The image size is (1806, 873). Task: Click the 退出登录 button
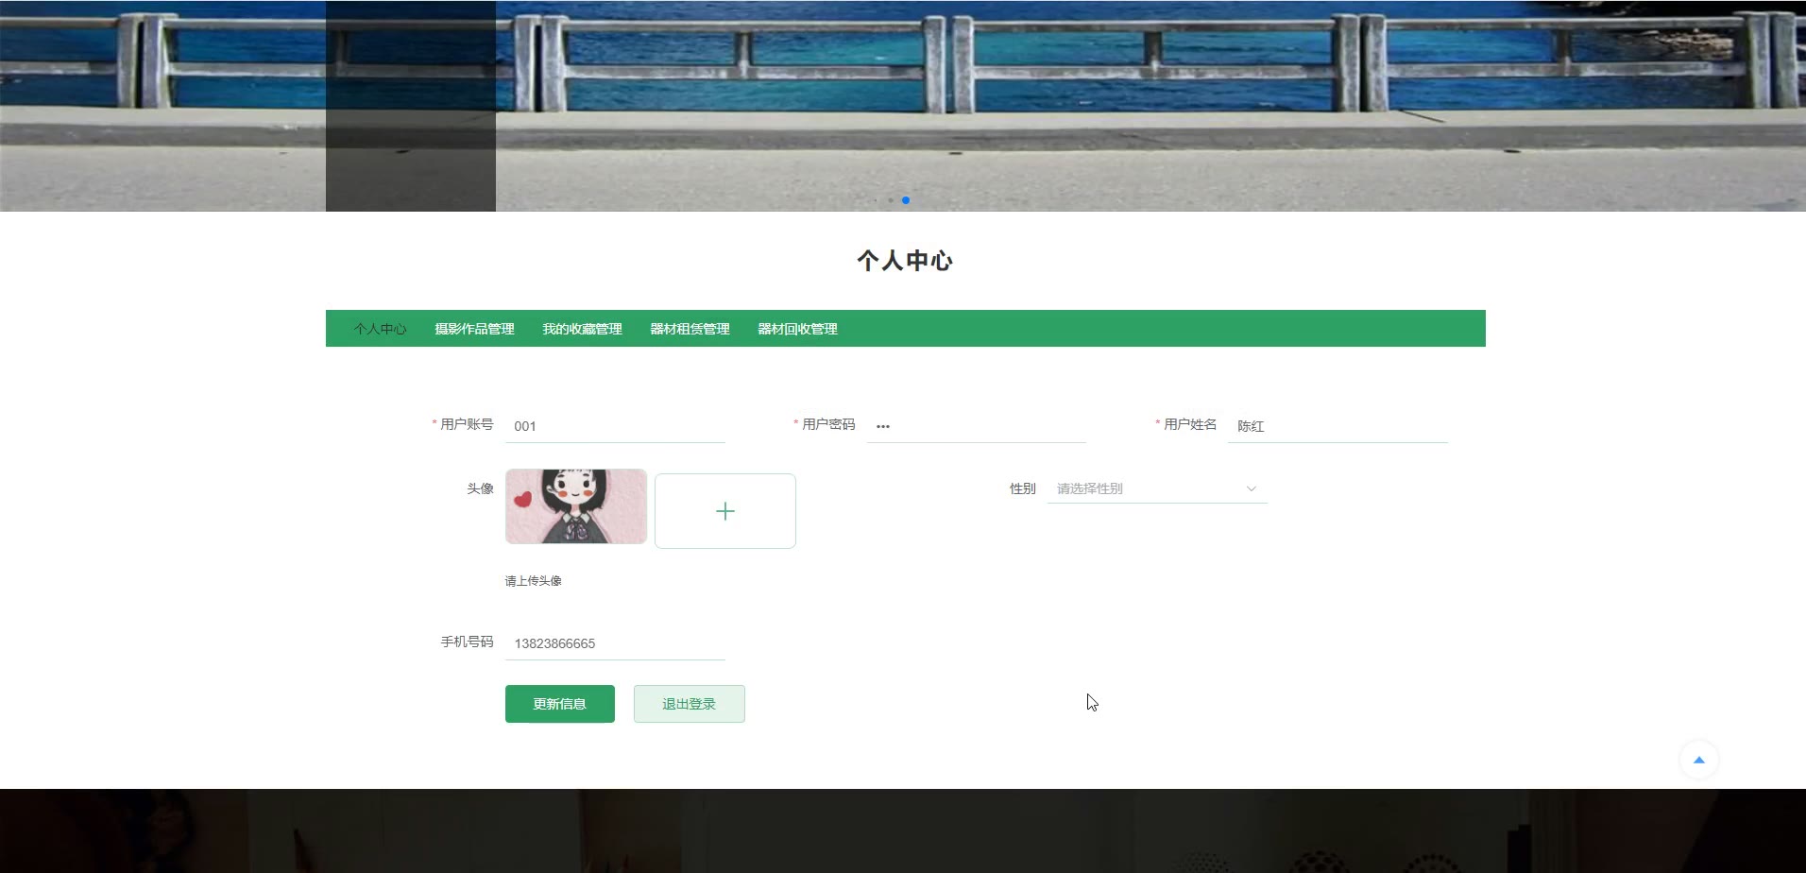[689, 704]
